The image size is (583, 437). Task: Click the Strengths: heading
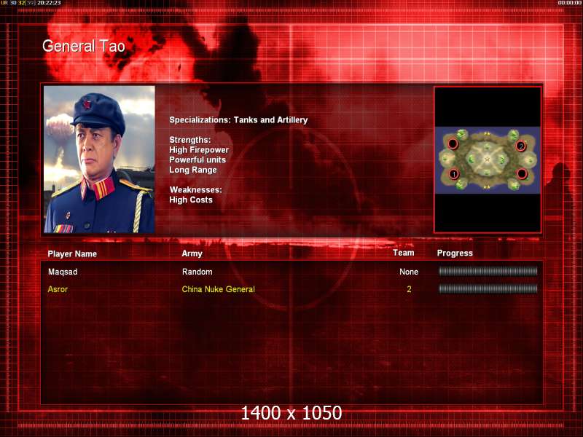click(190, 140)
